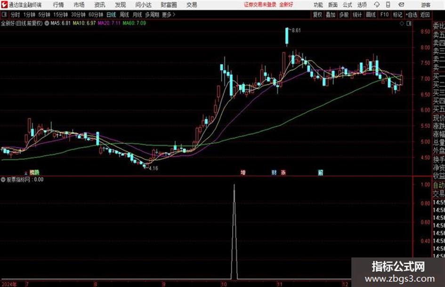Select the 周线 weekly period tab
The image size is (445, 287).
click(x=124, y=15)
